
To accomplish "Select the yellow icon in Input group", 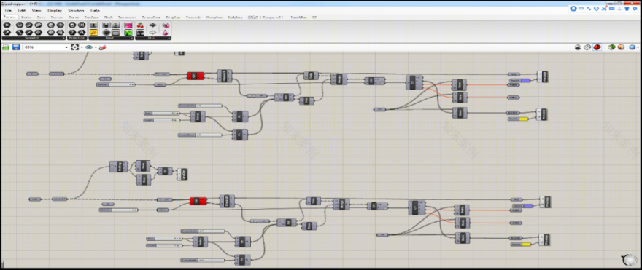I will click(94, 32).
